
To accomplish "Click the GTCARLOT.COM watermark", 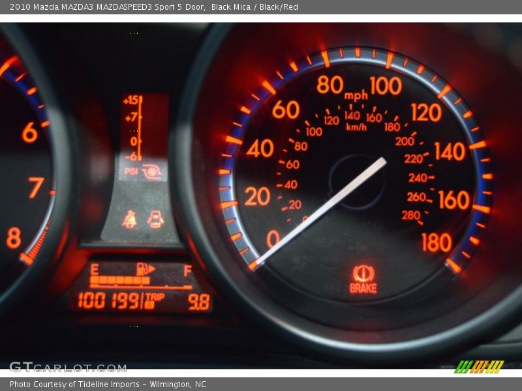I will [59, 367].
